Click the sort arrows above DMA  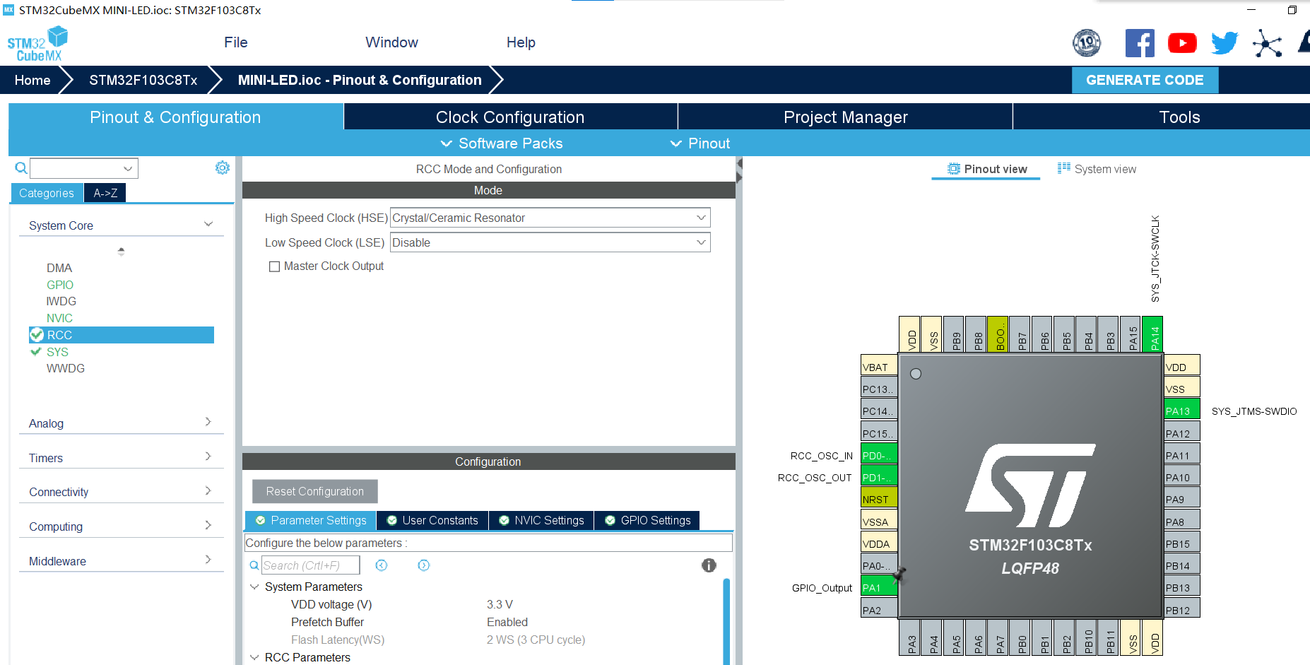(121, 251)
